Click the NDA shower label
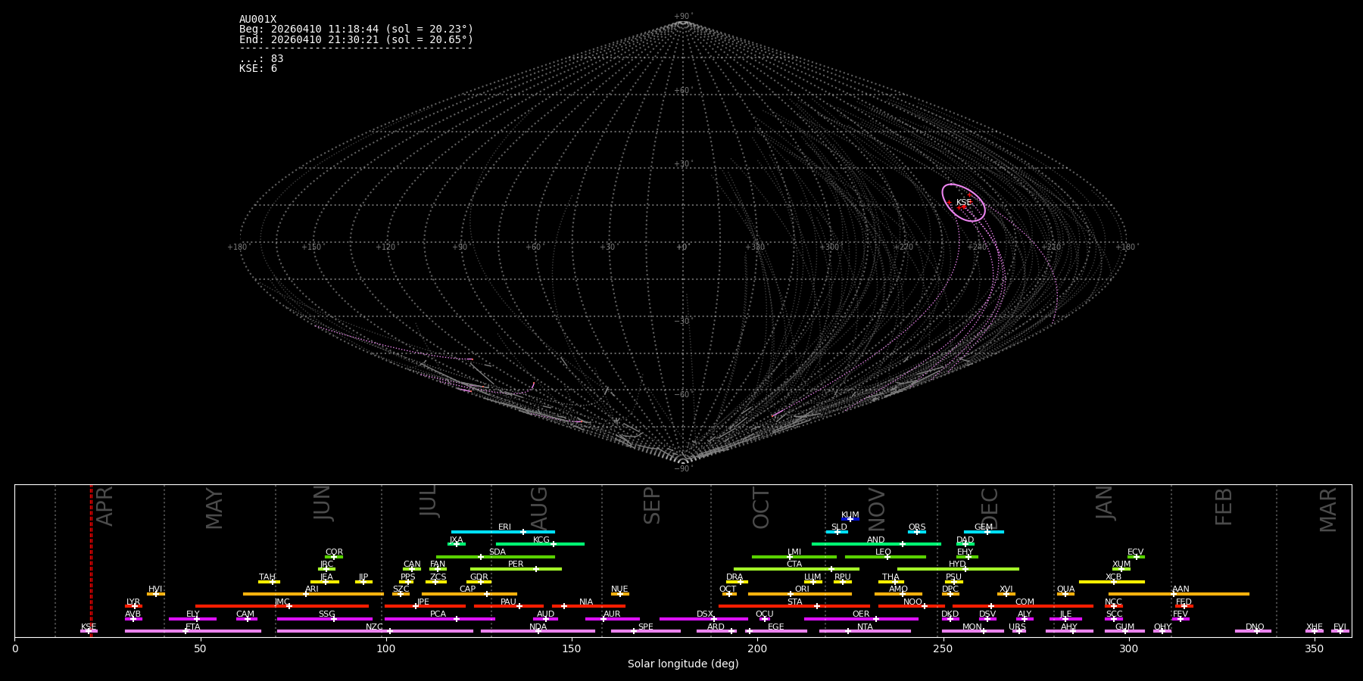The height and width of the screenshot is (681, 1363). point(538,627)
